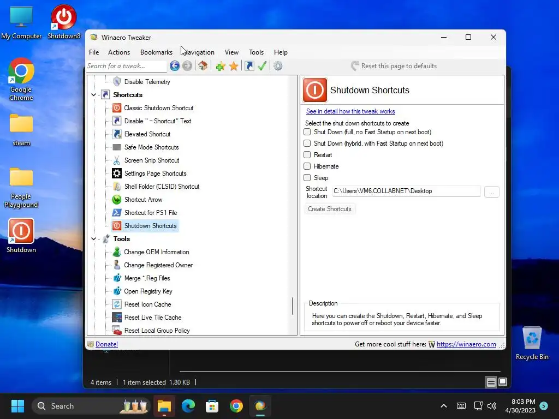Viewport: 559px width, 419px height.
Task: Select Reset Local Group Policy item
Action: (157, 331)
